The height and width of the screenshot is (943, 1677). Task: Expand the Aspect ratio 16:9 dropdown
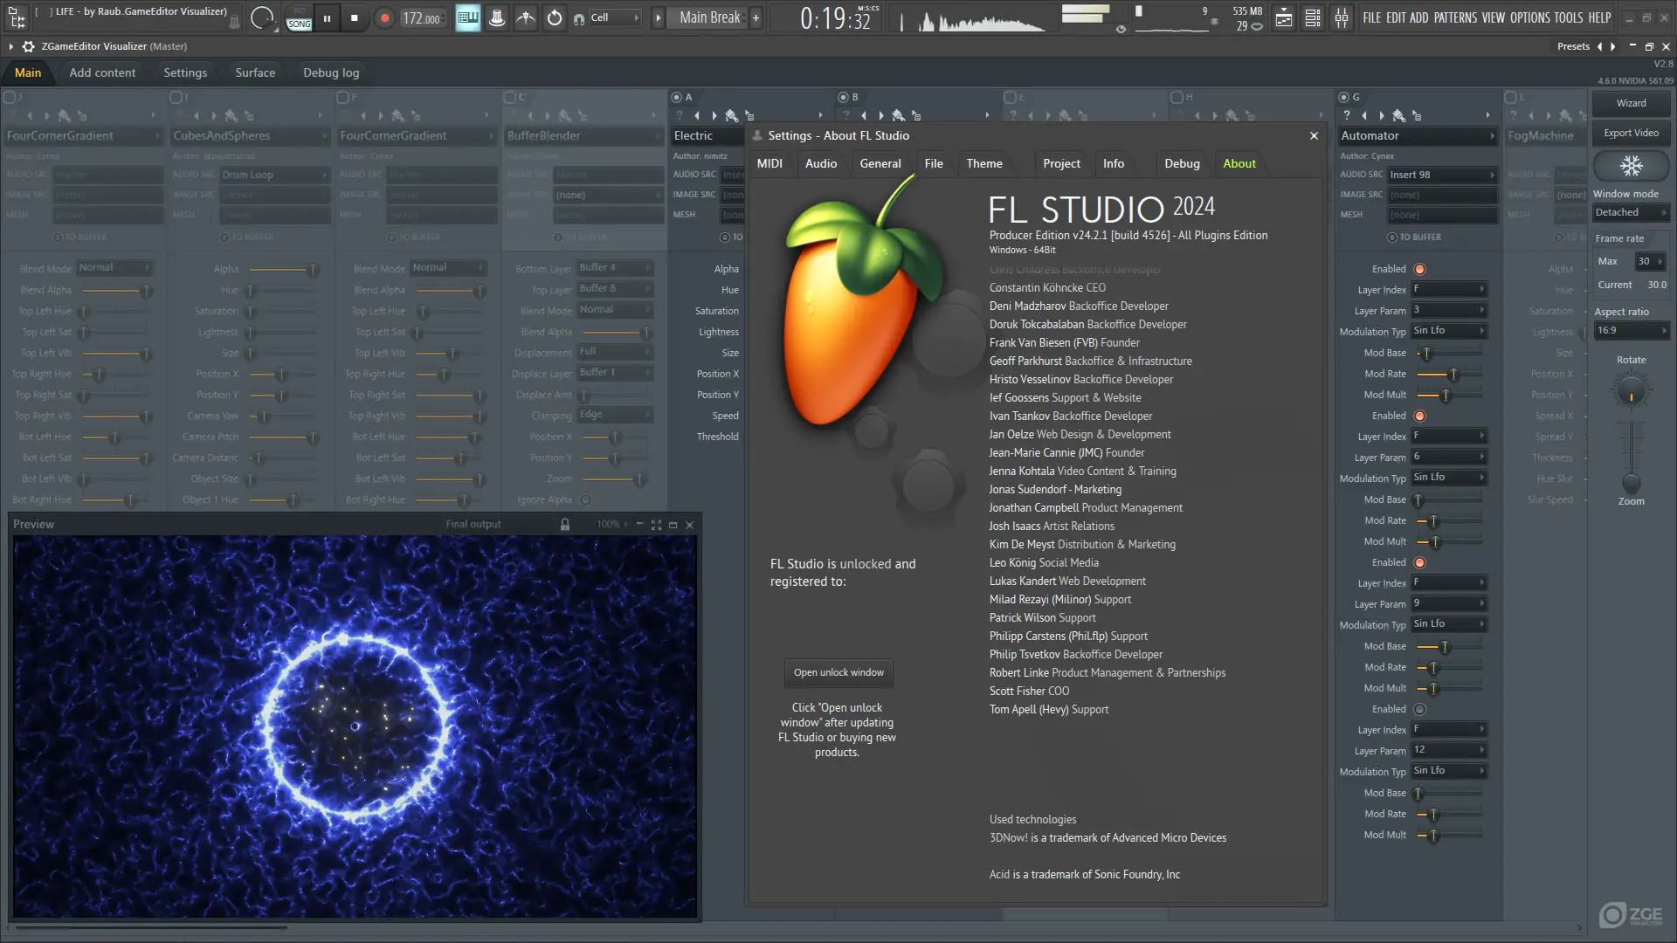click(x=1630, y=330)
